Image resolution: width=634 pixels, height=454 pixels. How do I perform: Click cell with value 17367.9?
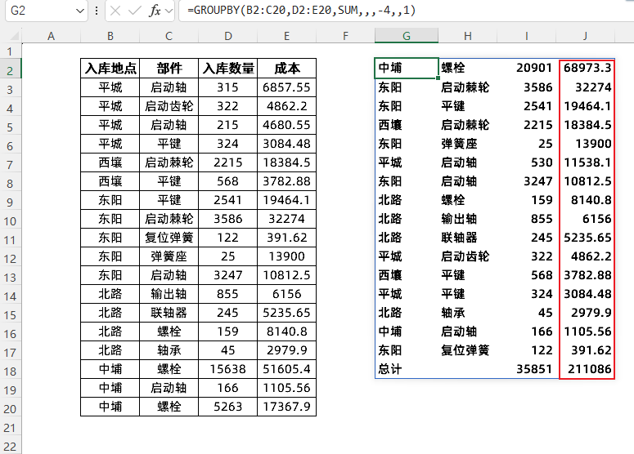(x=286, y=407)
